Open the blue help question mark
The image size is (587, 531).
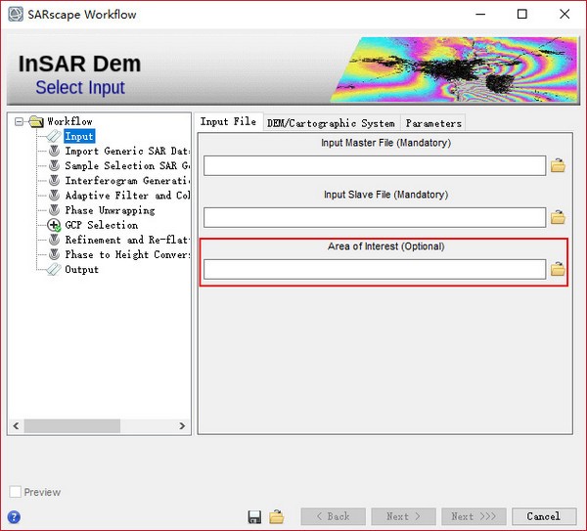tap(14, 517)
